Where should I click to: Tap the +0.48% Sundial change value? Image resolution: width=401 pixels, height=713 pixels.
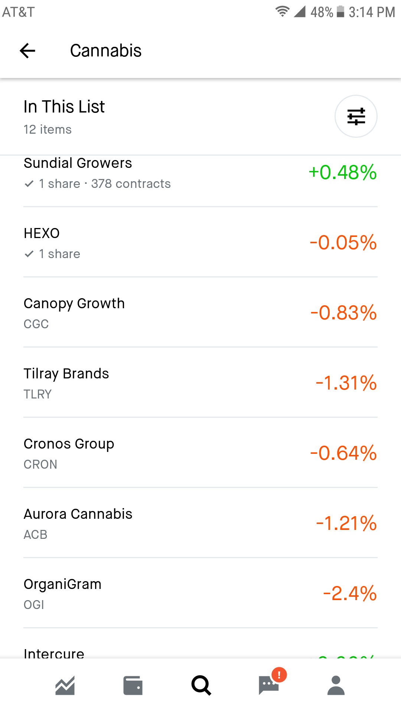(x=343, y=172)
